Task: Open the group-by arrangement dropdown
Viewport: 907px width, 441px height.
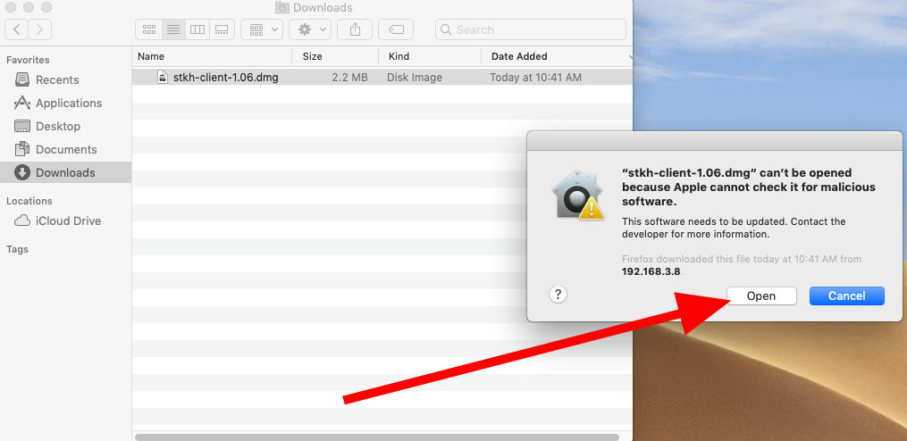Action: pos(262,29)
